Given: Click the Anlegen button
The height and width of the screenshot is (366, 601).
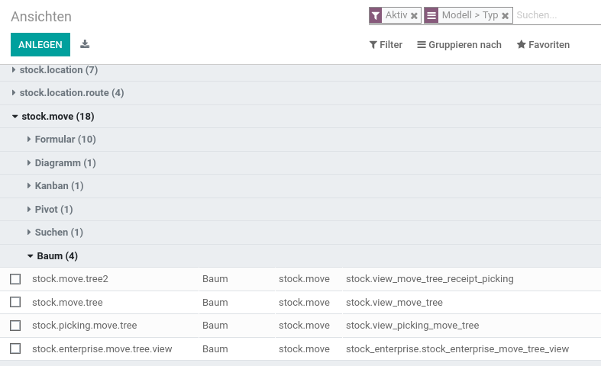Looking at the screenshot, I should pos(40,44).
